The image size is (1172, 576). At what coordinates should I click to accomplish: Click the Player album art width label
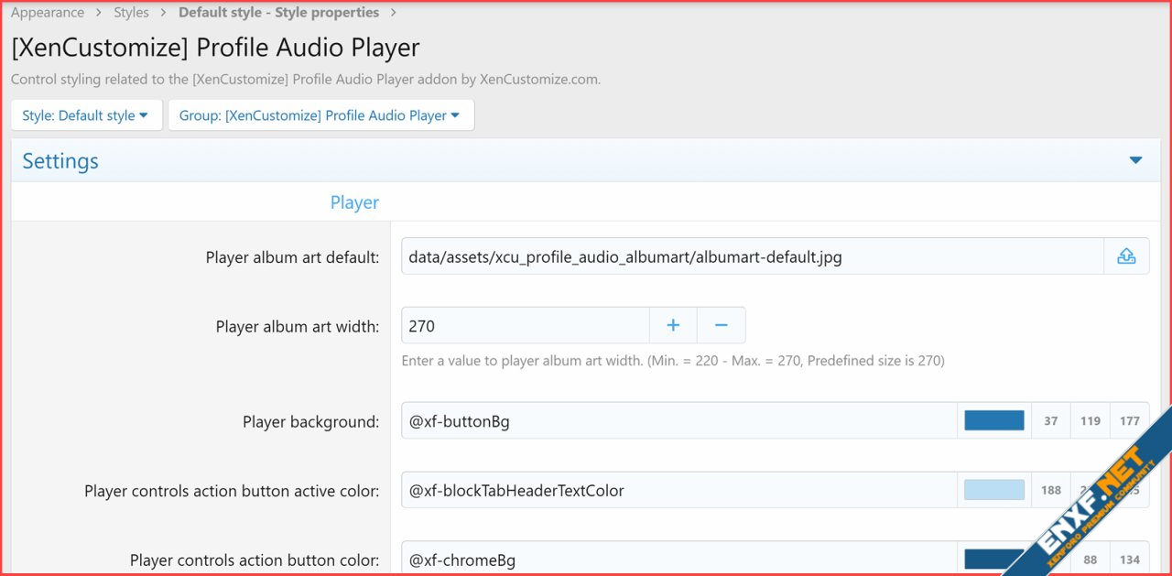298,326
